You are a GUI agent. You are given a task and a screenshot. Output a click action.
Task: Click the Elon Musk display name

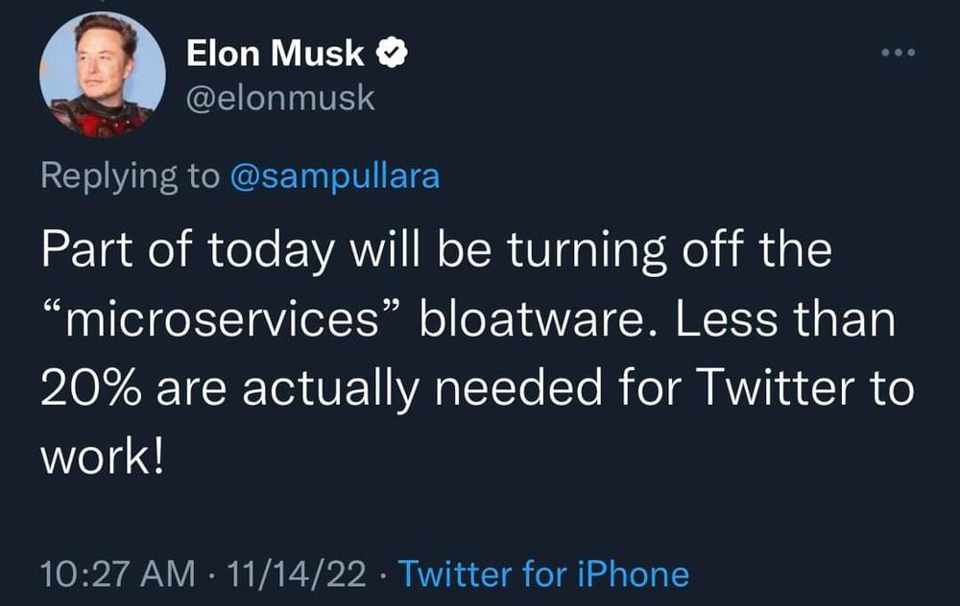(x=275, y=55)
